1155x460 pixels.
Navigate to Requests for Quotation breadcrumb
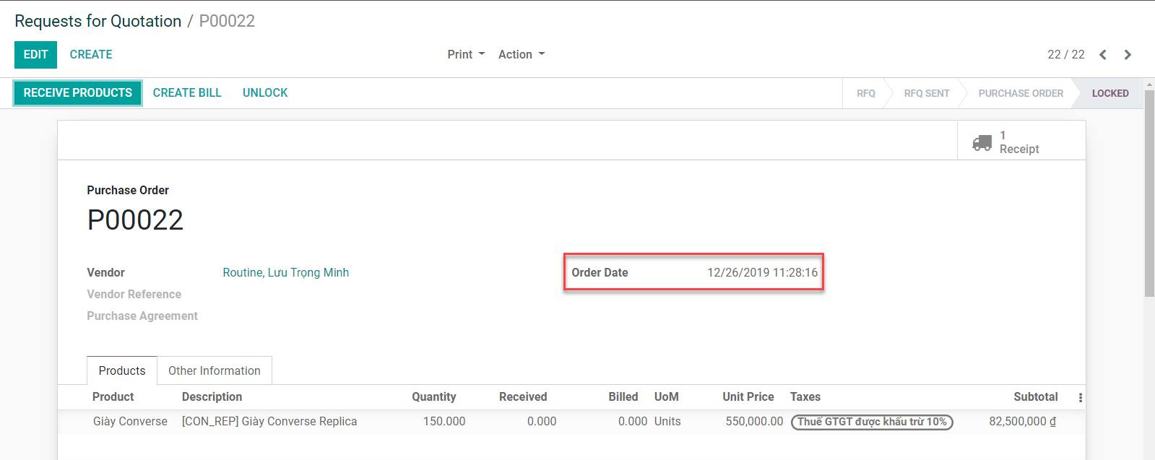(98, 22)
